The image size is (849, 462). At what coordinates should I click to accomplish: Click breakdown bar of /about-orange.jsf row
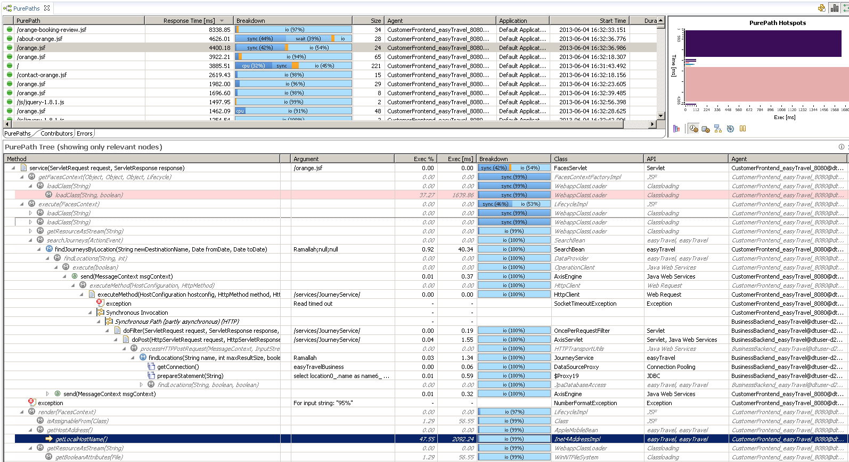click(293, 39)
